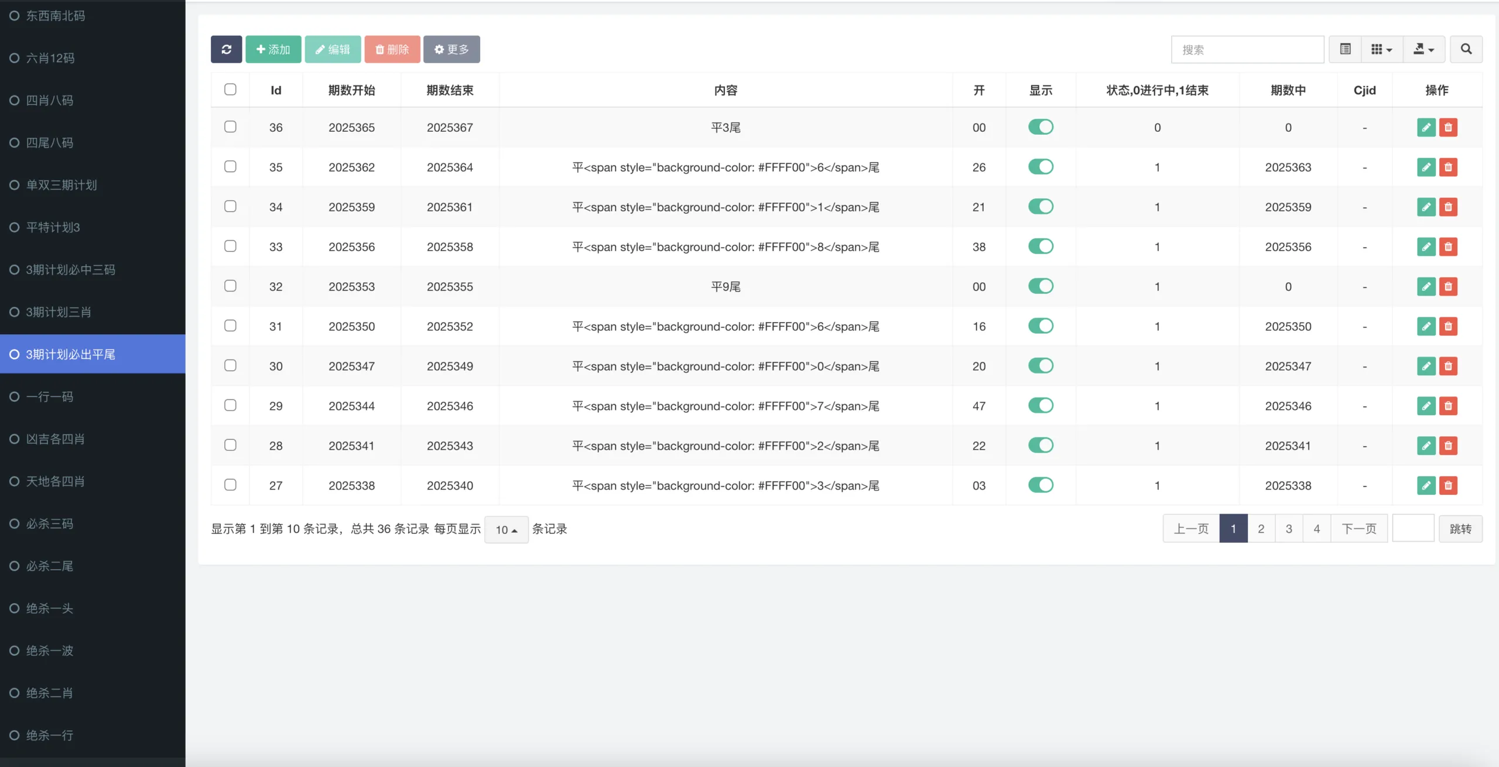Screen dimensions: 1499x767
Task: Delete row 36 using red trash icon
Action: 1448,127
